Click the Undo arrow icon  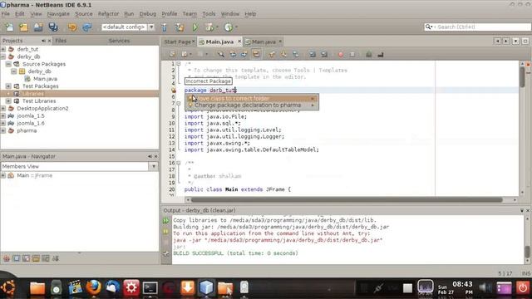tap(72, 27)
